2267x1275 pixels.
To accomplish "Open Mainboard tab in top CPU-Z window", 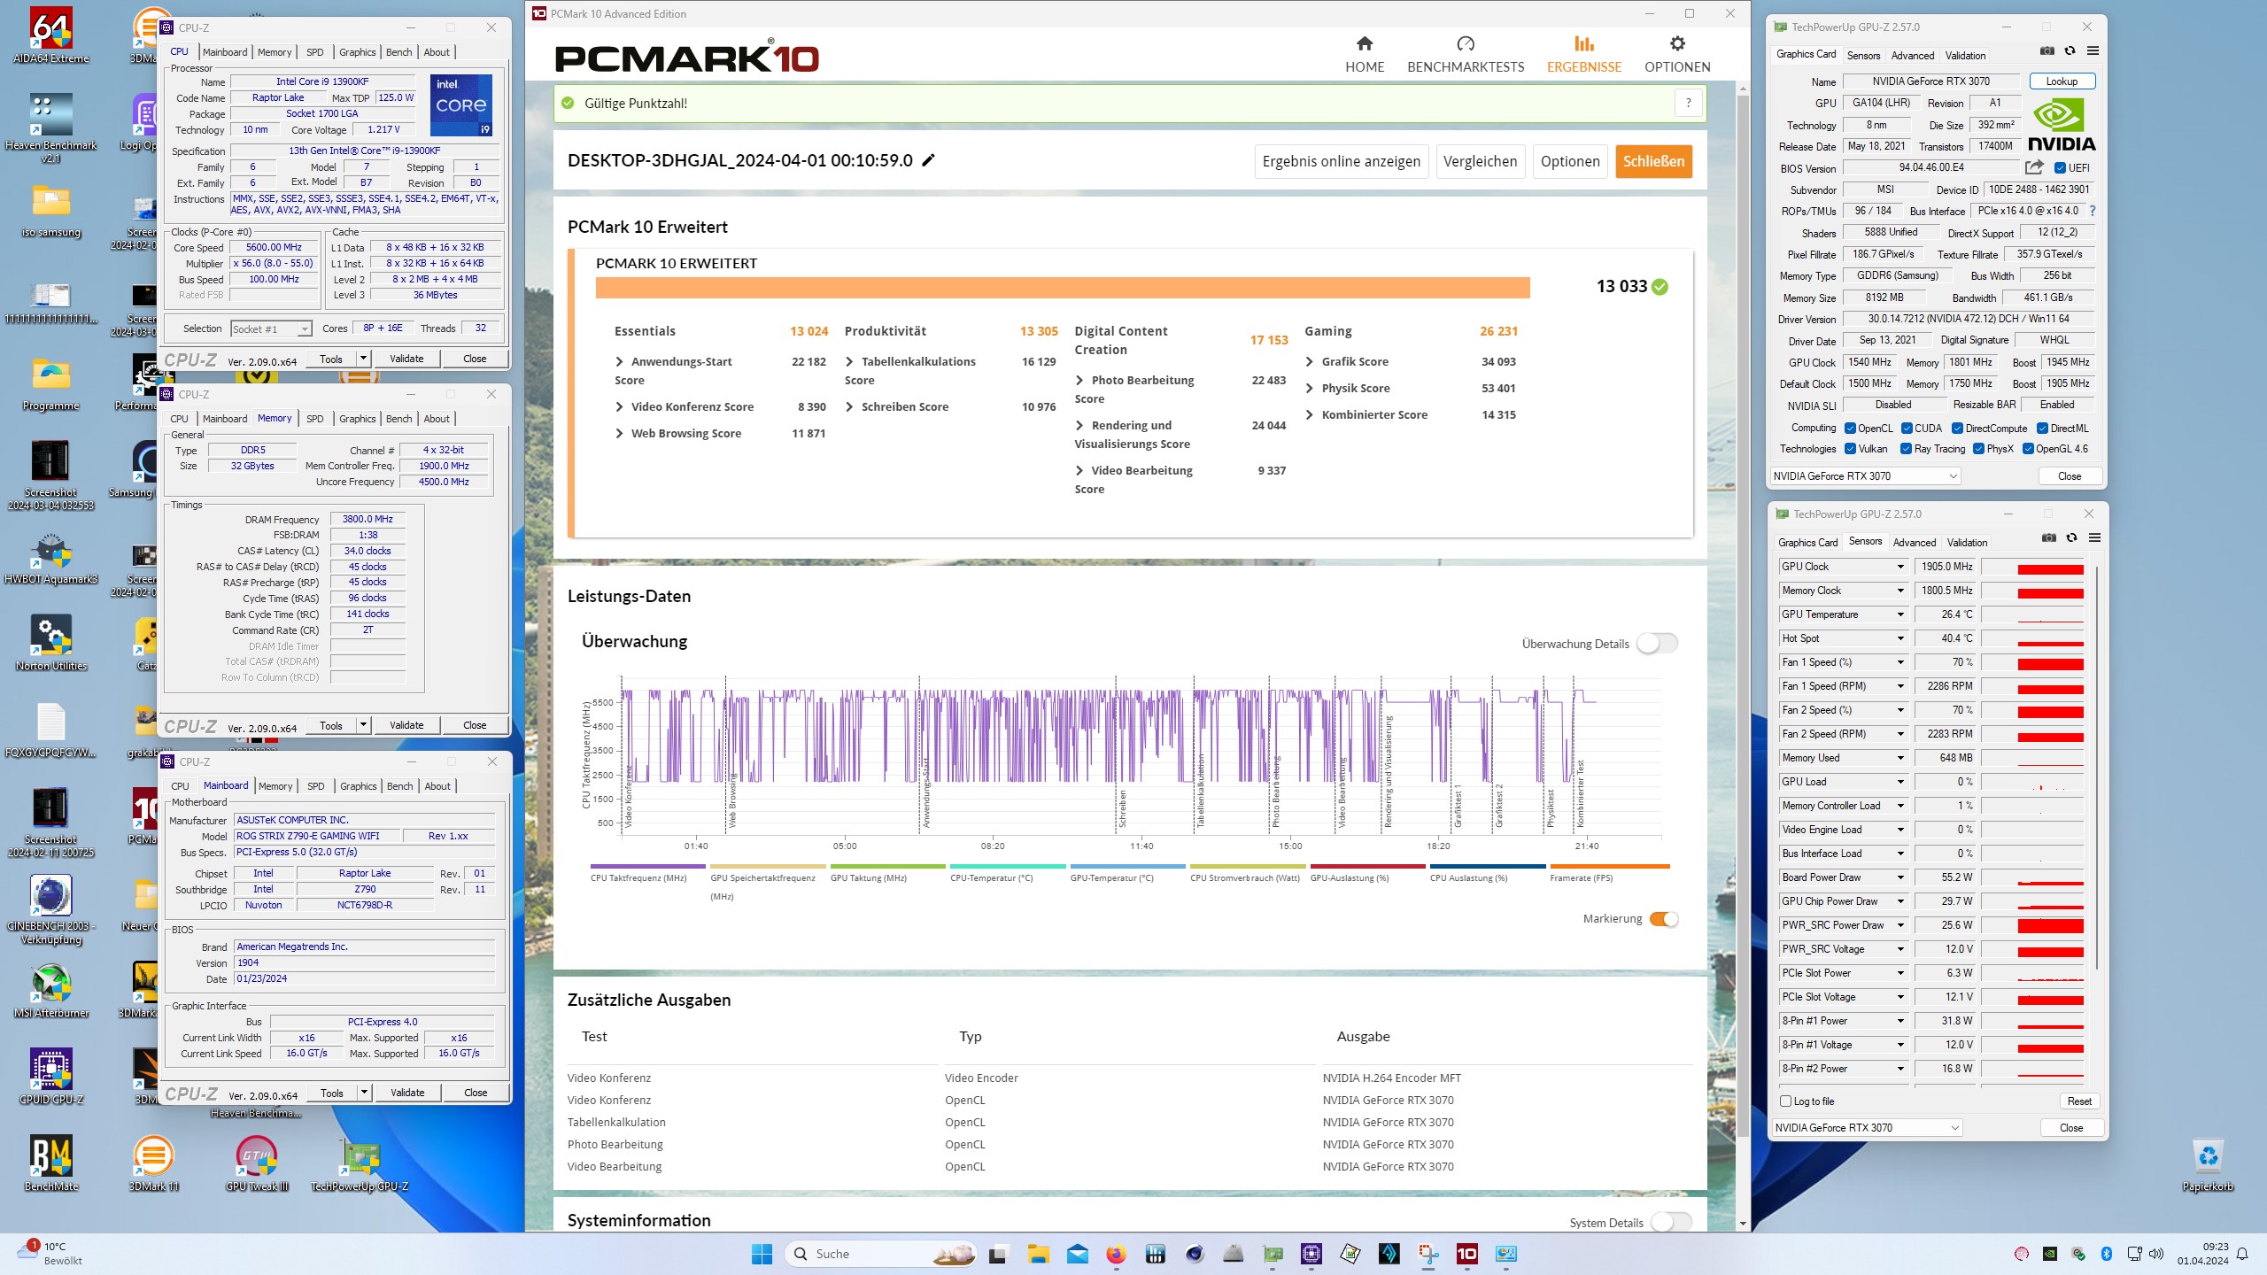I will (x=225, y=52).
